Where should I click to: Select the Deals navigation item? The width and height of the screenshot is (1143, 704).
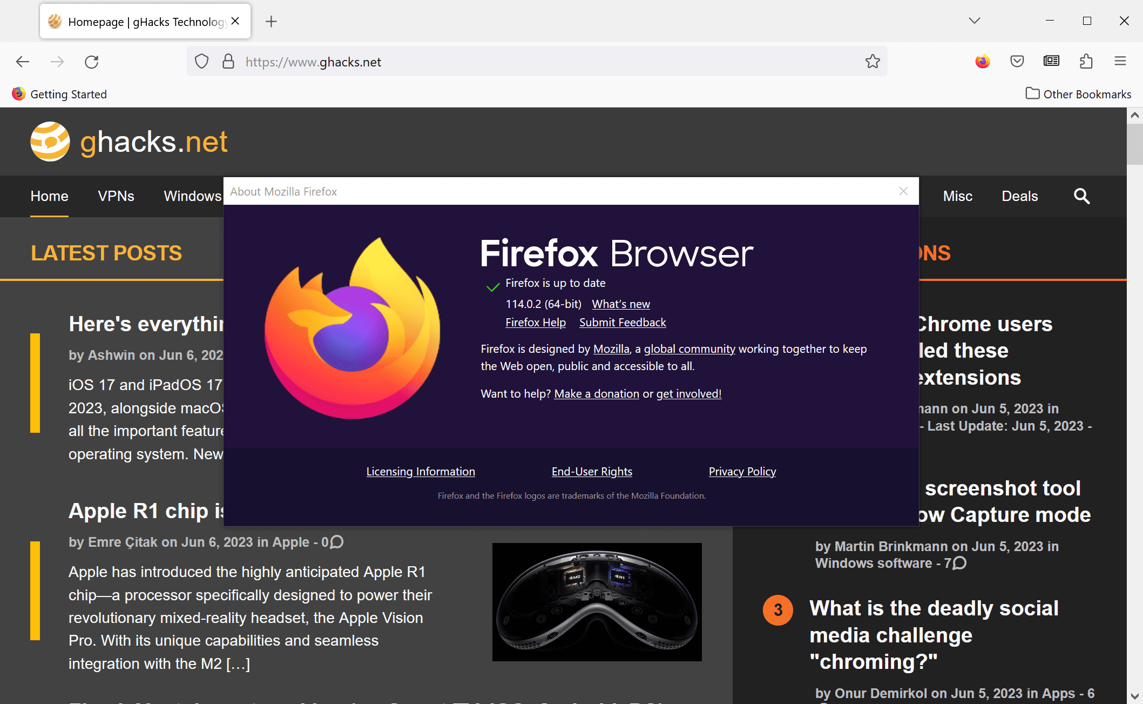click(x=1020, y=196)
